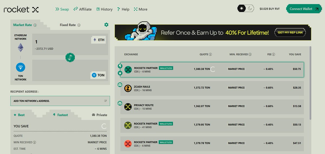Click the Zcash Rails coin logo

point(128,88)
